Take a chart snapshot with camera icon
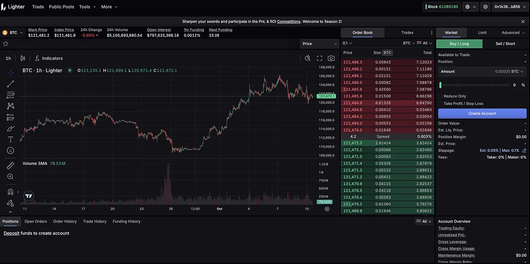This screenshot has height=264, width=530. point(332,58)
